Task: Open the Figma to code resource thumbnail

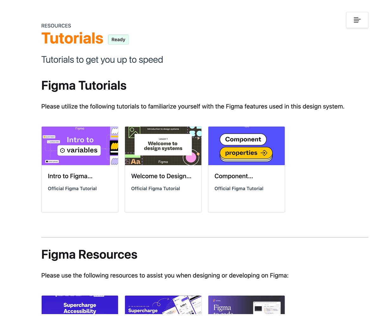Action: click(x=246, y=305)
